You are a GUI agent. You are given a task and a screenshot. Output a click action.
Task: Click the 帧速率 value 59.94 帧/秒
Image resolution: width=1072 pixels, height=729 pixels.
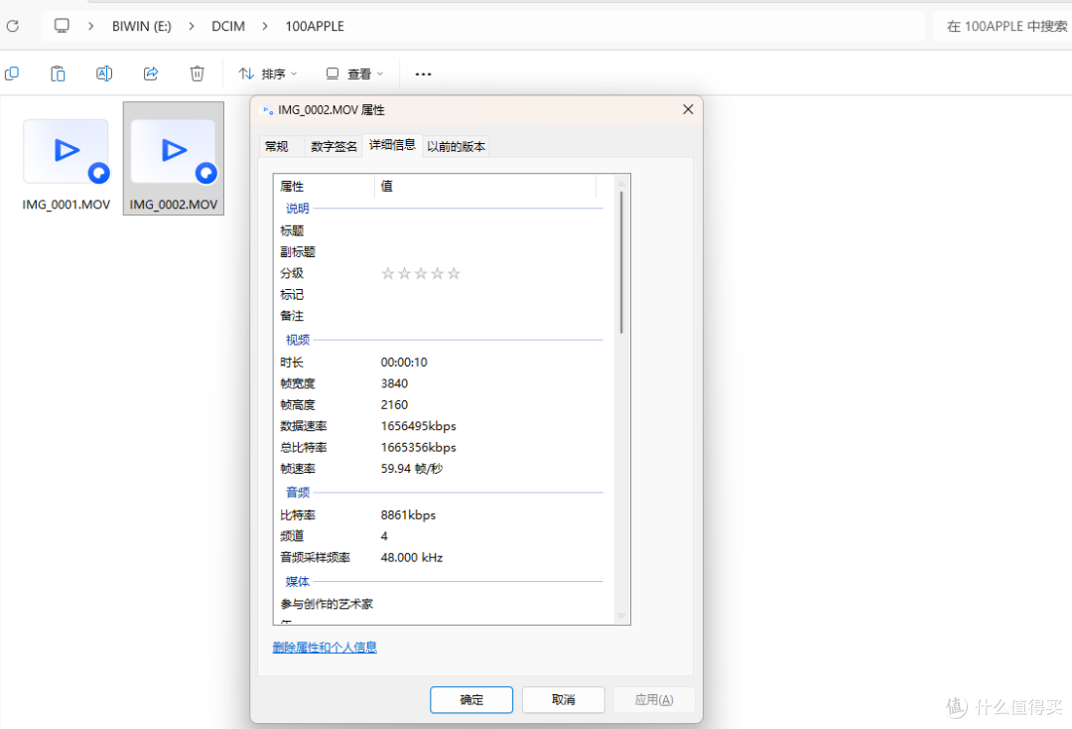pyautogui.click(x=412, y=469)
